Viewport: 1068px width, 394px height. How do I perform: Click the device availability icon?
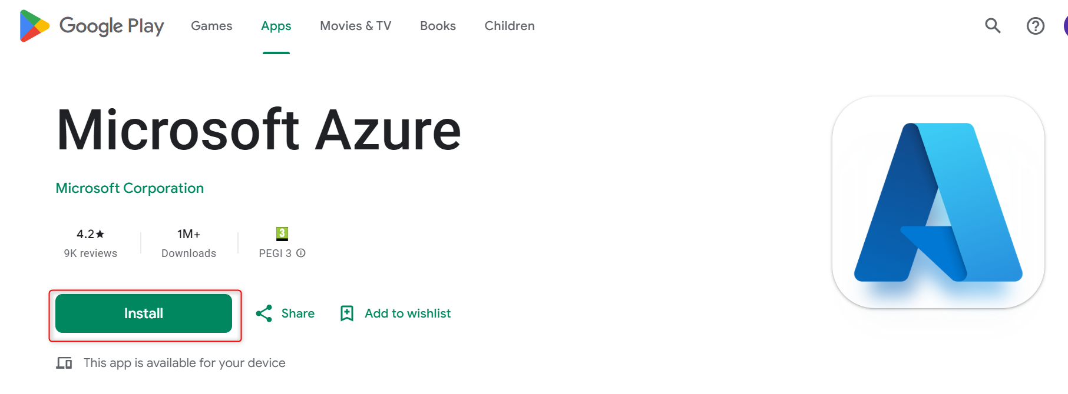tap(64, 363)
